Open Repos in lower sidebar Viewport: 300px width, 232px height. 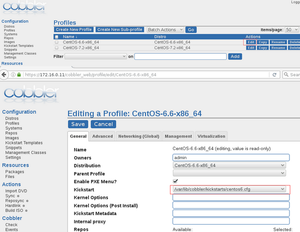coord(11,133)
